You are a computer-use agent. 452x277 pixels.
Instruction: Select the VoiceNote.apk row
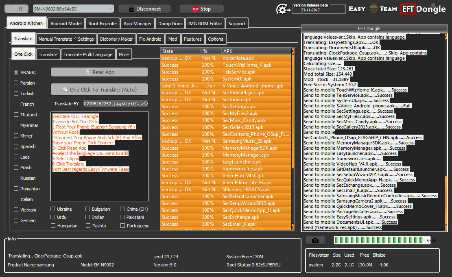tap(226, 58)
